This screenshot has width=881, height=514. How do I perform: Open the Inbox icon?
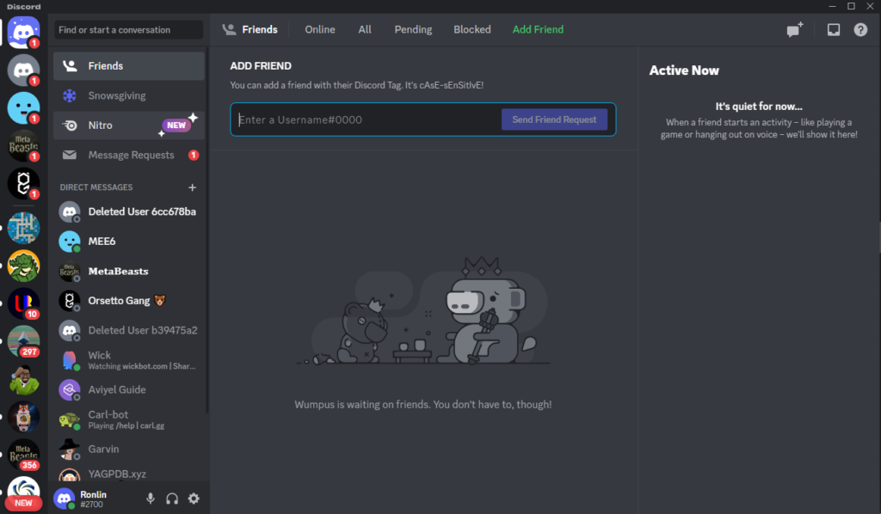point(833,30)
